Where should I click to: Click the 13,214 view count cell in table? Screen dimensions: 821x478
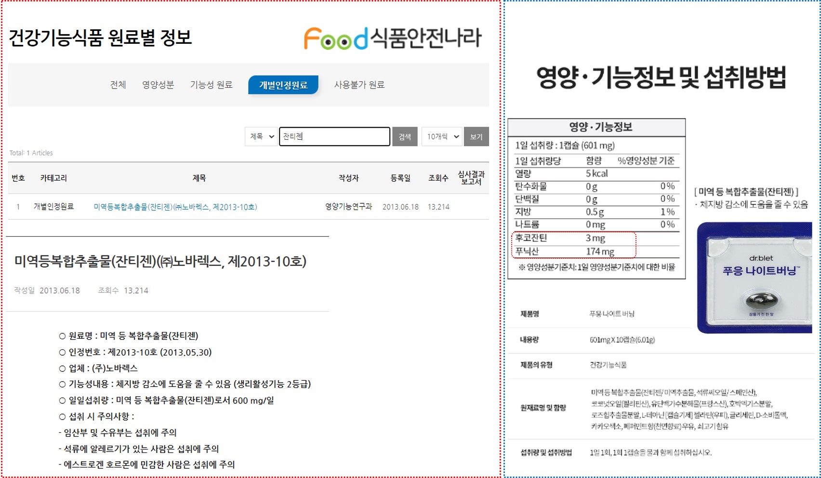click(x=438, y=207)
